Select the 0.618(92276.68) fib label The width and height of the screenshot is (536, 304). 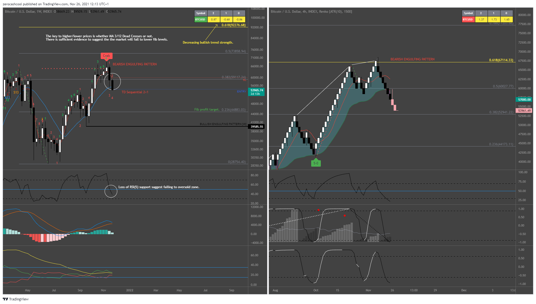(x=233, y=25)
